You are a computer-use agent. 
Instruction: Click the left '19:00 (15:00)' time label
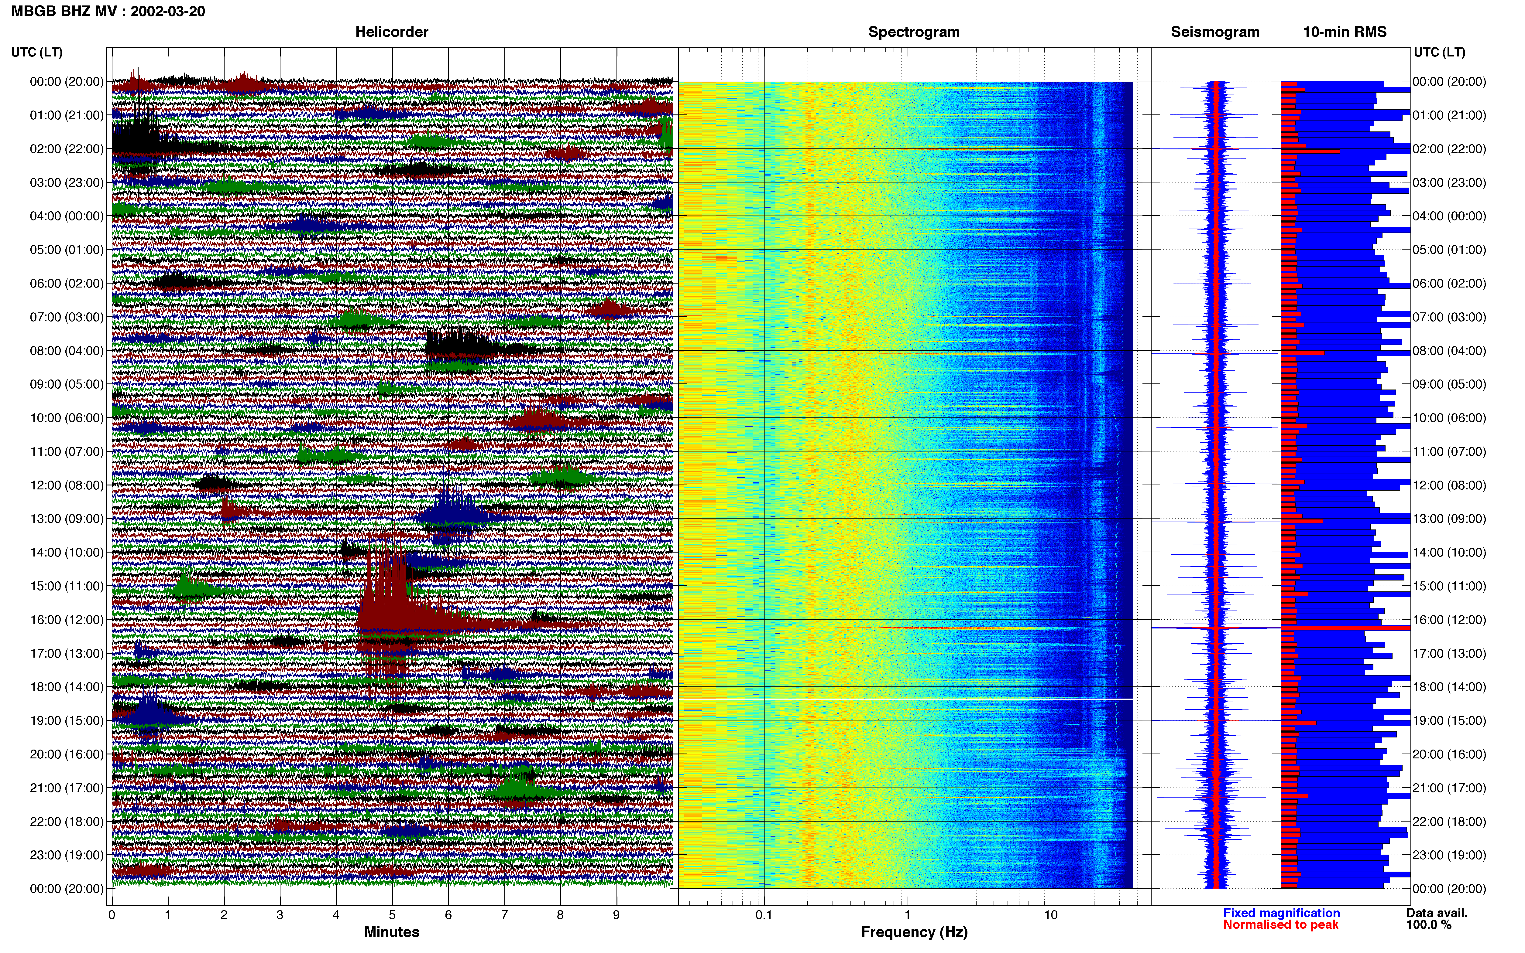pyautogui.click(x=67, y=720)
